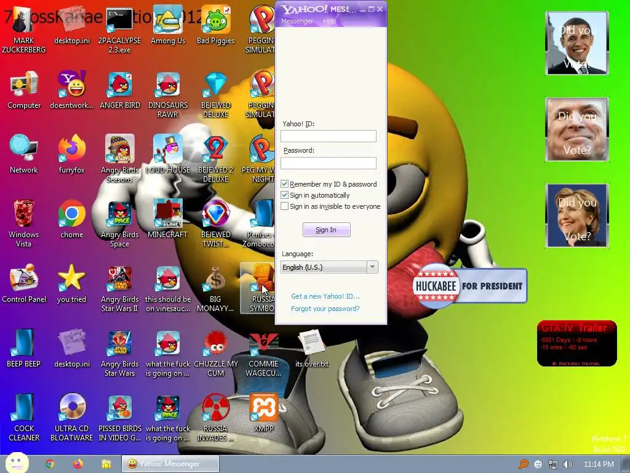Click the Obama Did you Vote gadget
The width and height of the screenshot is (630, 473).
click(577, 43)
